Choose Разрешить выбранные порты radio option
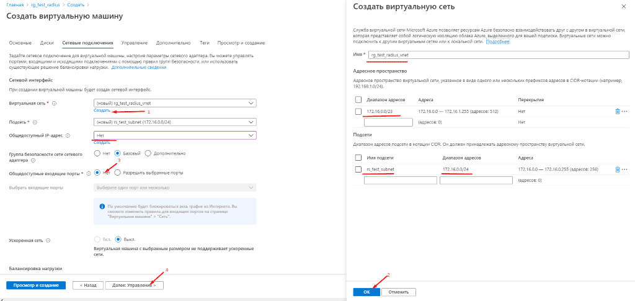The width and height of the screenshot is (635, 301). pos(117,173)
